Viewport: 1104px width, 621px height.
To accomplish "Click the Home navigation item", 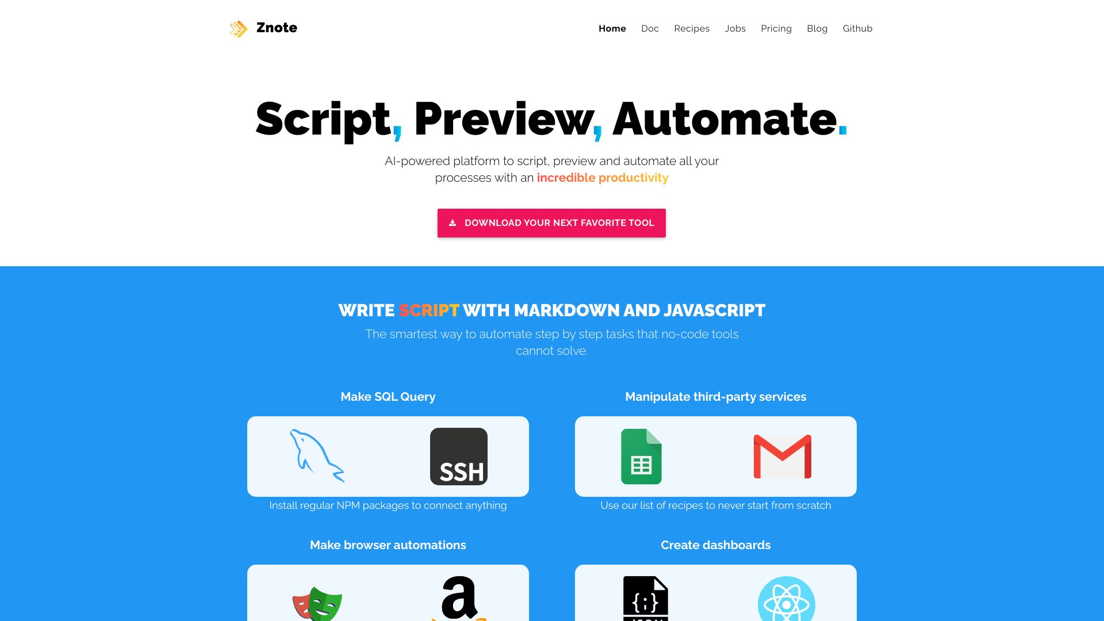I will [x=612, y=28].
